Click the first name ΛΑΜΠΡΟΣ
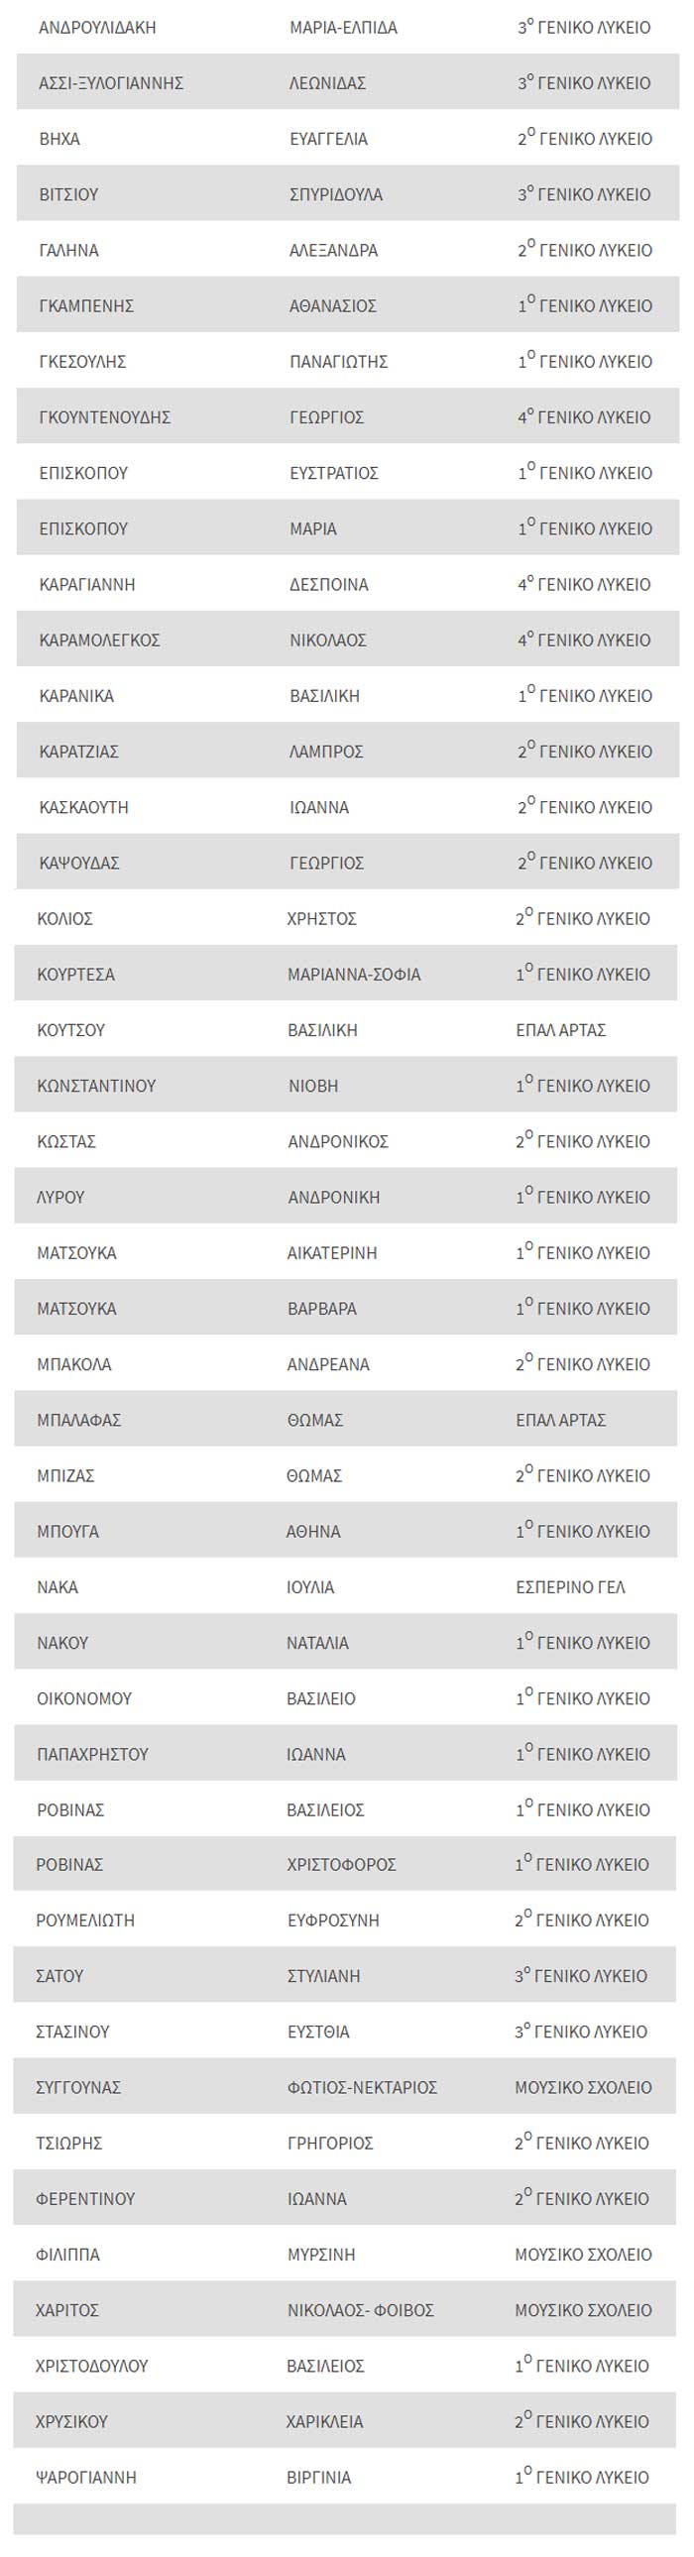This screenshot has height=2557, width=694. [325, 752]
